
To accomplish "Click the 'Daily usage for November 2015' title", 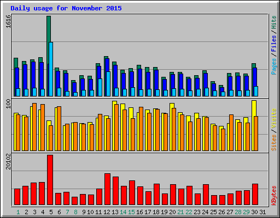I will [x=66, y=8].
